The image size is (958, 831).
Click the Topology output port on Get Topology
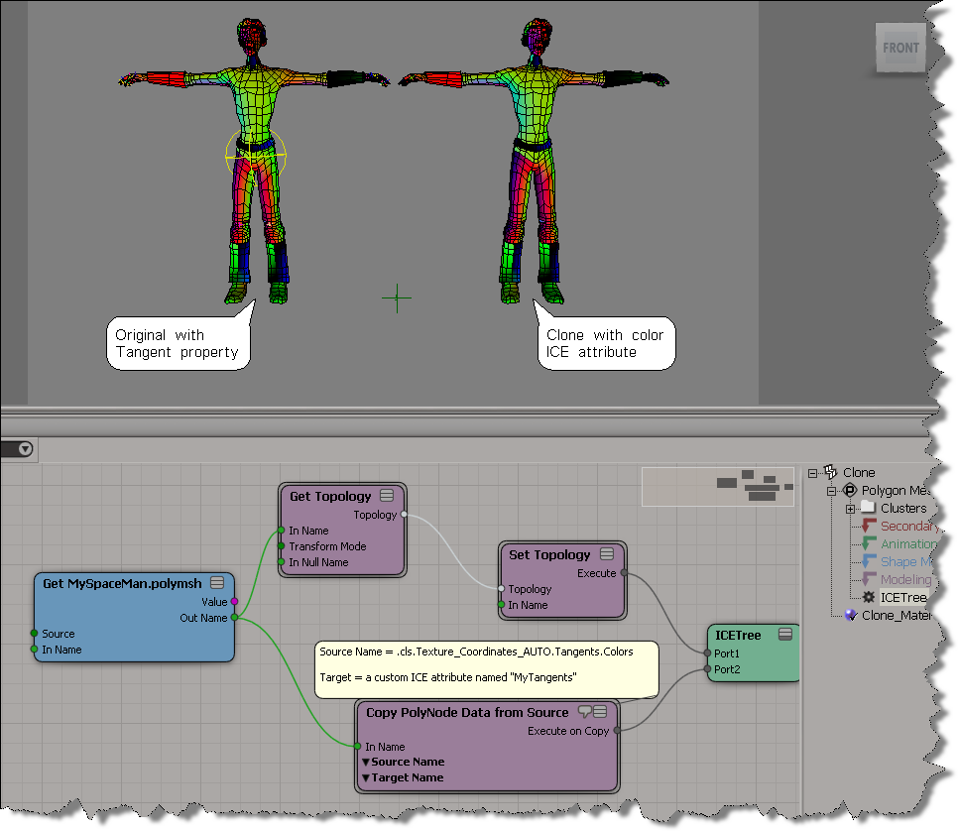coord(404,515)
